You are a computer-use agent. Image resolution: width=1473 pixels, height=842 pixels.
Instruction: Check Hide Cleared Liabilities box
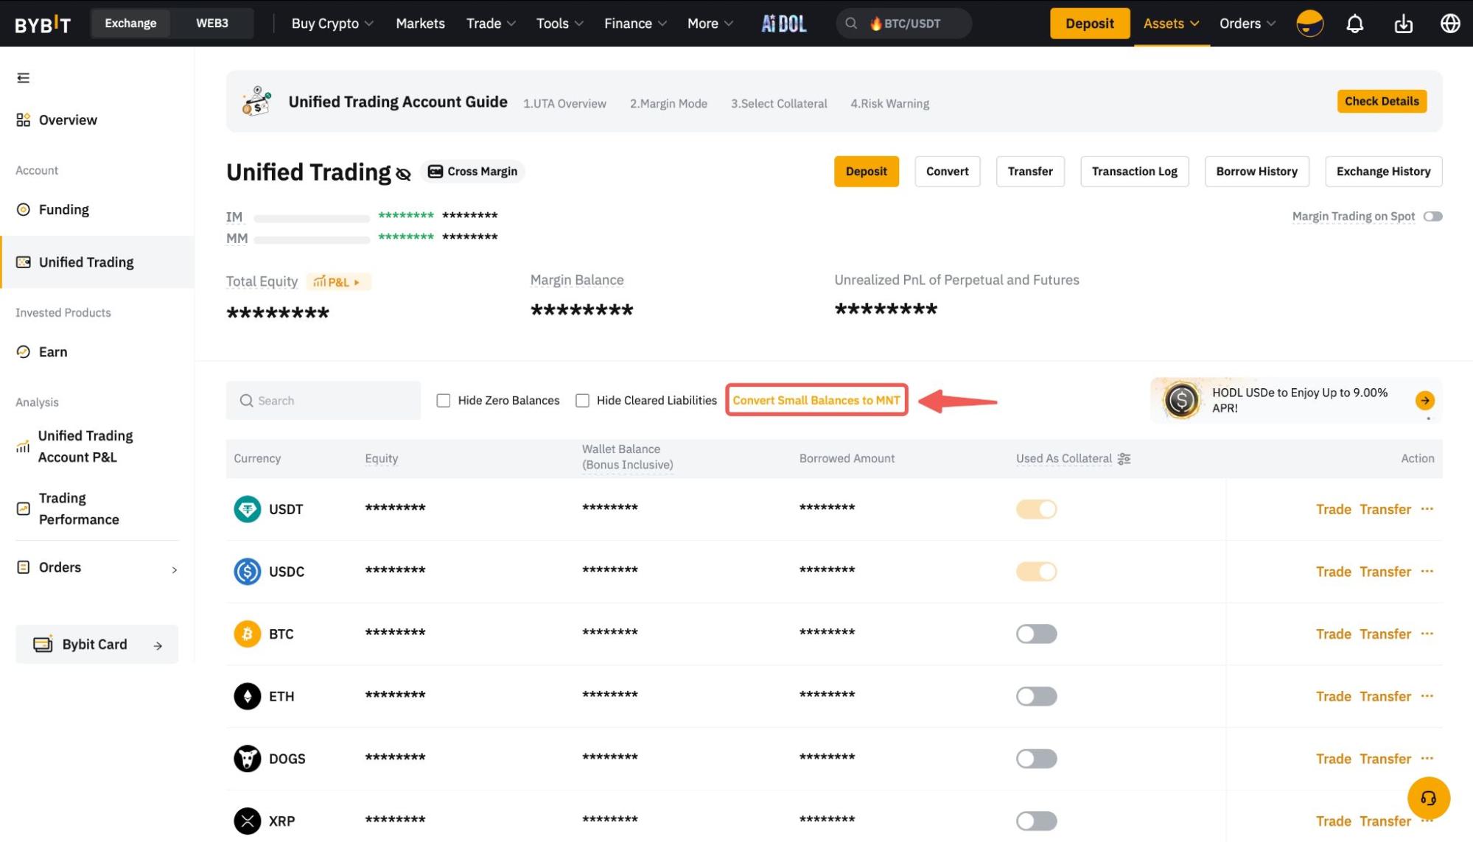tap(582, 401)
